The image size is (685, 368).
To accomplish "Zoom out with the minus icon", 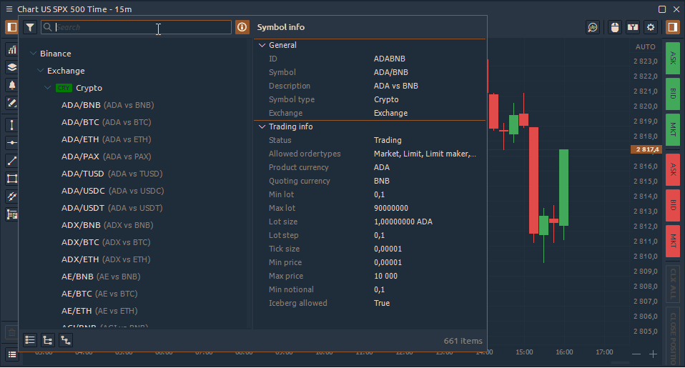I will tap(636, 354).
